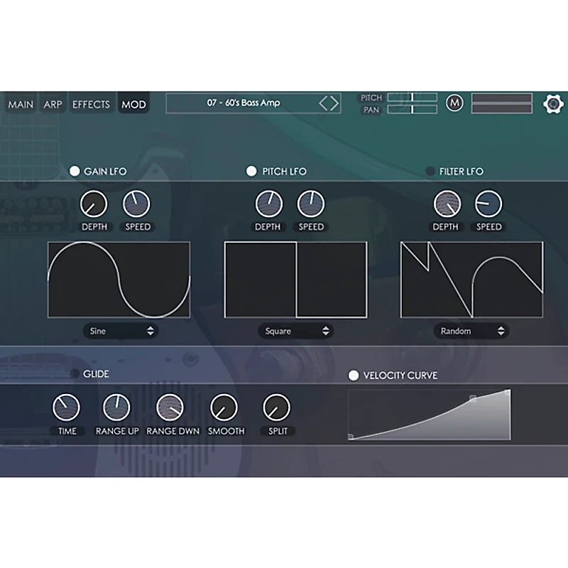Click the Gain LFO Depth knob

(94, 204)
